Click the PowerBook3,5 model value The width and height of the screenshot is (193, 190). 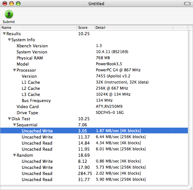click(x=109, y=64)
